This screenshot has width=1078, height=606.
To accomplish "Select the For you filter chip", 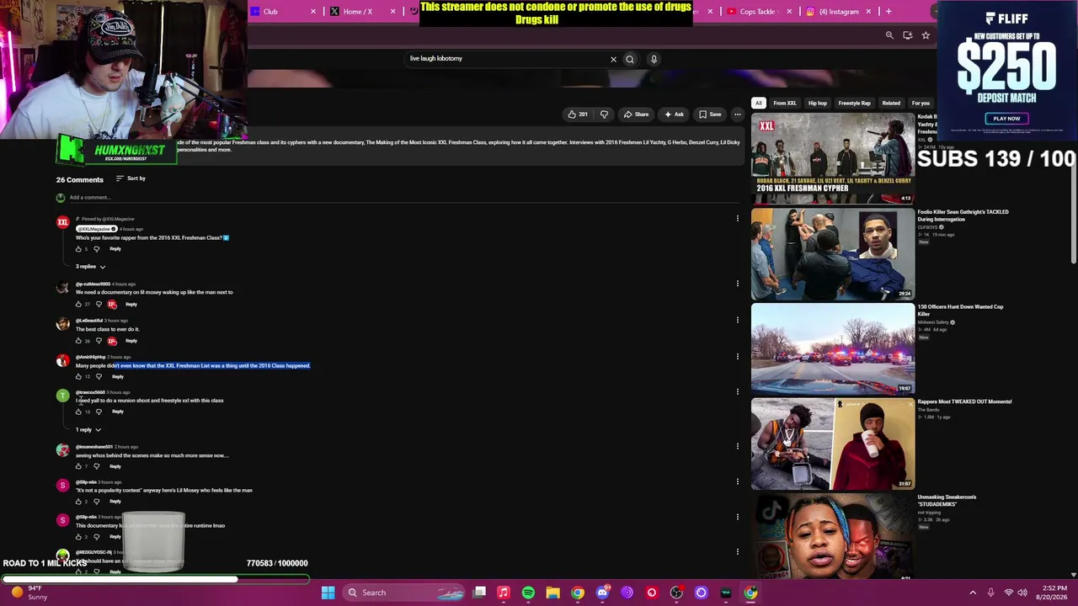I will click(x=921, y=103).
